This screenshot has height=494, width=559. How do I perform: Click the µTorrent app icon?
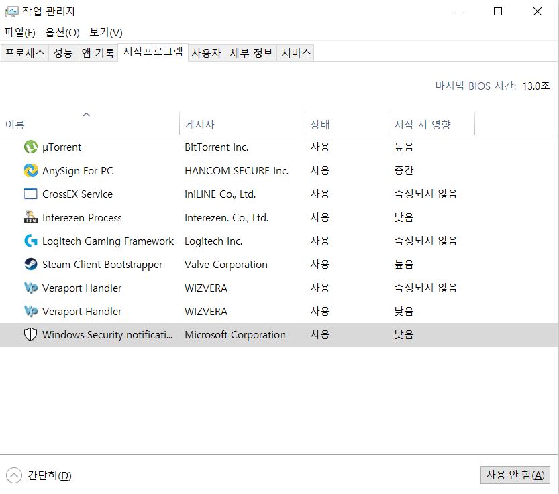31,147
